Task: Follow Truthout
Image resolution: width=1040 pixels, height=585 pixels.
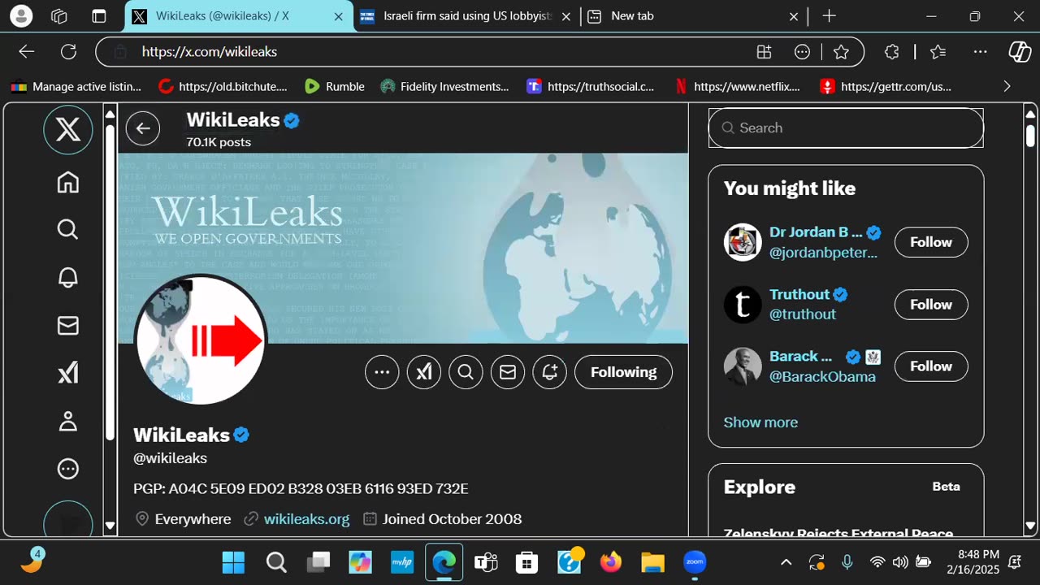Action: pyautogui.click(x=931, y=305)
